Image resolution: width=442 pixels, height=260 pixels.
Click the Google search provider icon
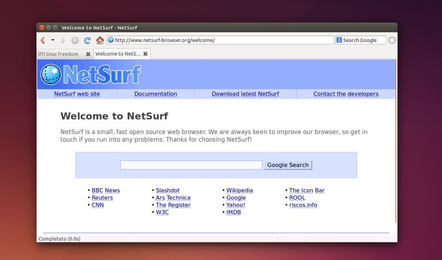click(x=339, y=40)
